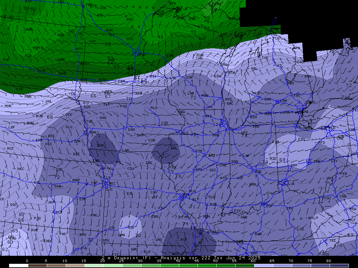
Task: Select the DBQ station label
Action: pos(181,112)
